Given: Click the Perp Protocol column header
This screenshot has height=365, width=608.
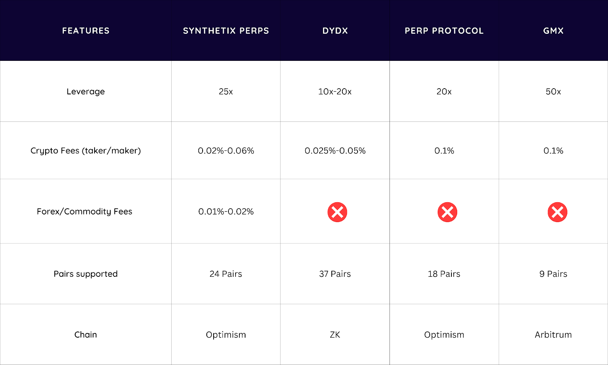Looking at the screenshot, I should pyautogui.click(x=444, y=31).
